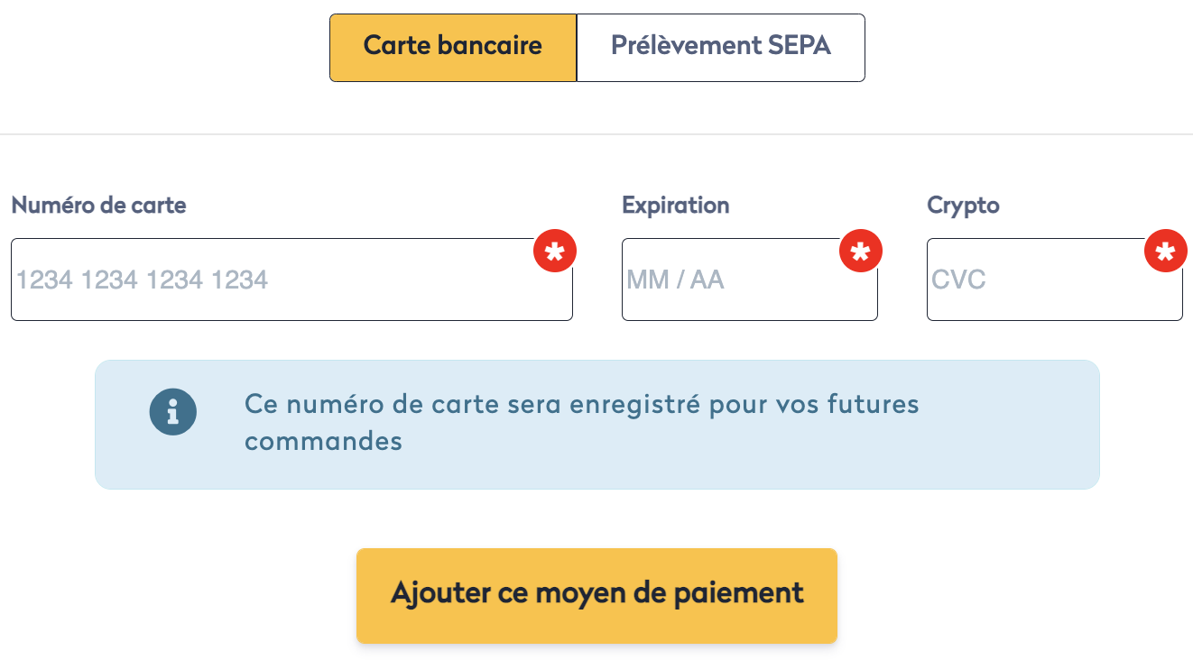The width and height of the screenshot is (1193, 660).
Task: Click the MM / AA placeholder text
Action: pos(675,280)
